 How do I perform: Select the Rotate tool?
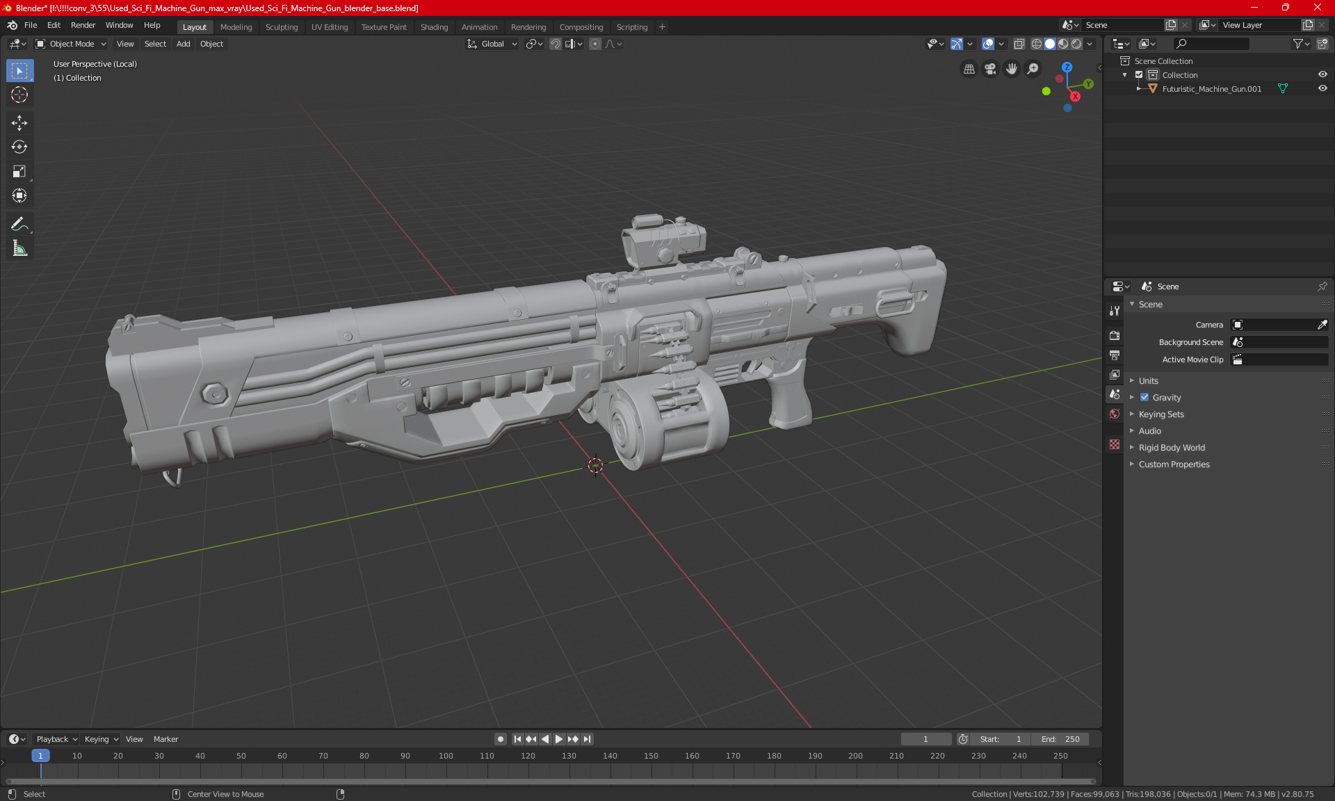[x=19, y=147]
